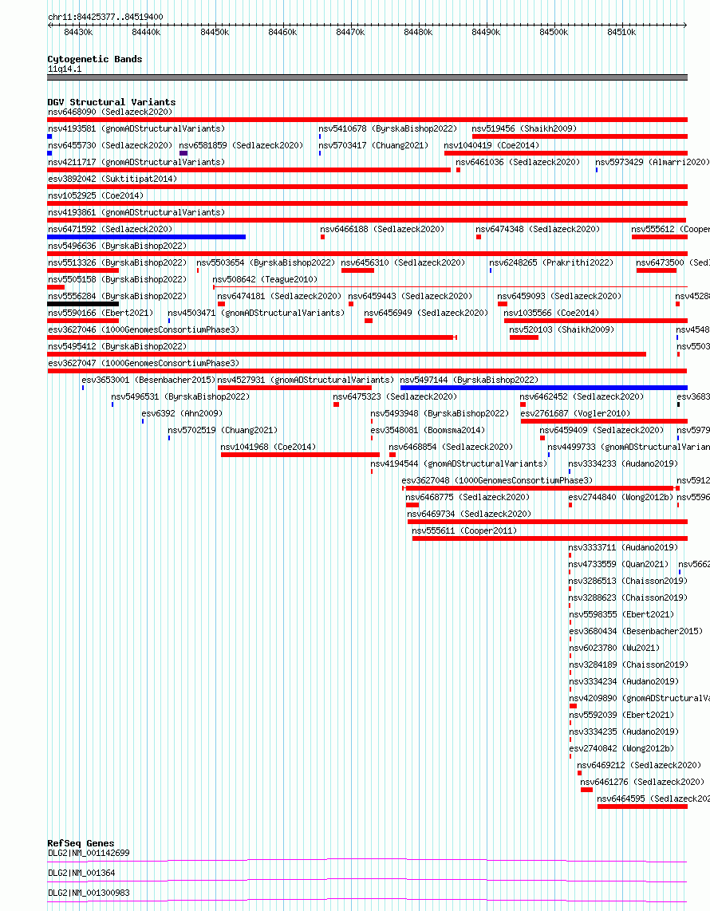Click the blue bar under nsv6471592
Screen dimensions: 710x911
coord(147,237)
